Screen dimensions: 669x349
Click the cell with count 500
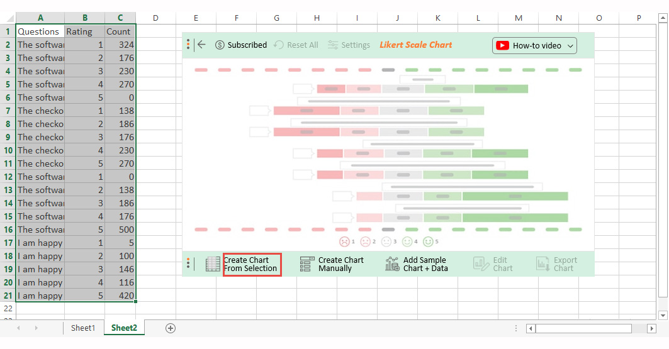pos(120,230)
